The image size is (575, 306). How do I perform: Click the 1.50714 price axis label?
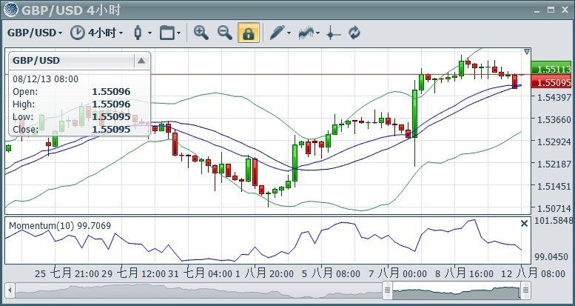click(554, 209)
